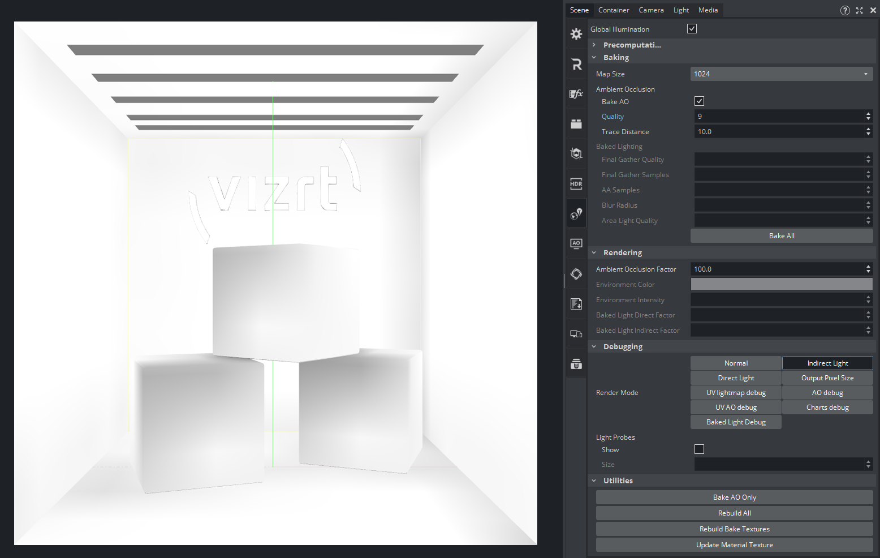This screenshot has height=558, width=880.
Task: Open the gear settings icon in sidebar
Action: click(576, 34)
